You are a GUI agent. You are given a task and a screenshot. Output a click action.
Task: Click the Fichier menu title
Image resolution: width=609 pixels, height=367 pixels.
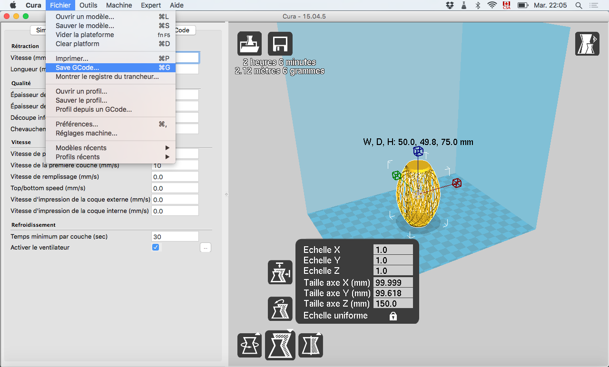pyautogui.click(x=60, y=5)
